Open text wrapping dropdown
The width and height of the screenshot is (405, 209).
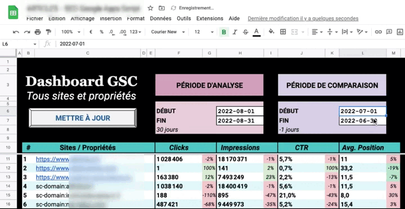click(348, 31)
